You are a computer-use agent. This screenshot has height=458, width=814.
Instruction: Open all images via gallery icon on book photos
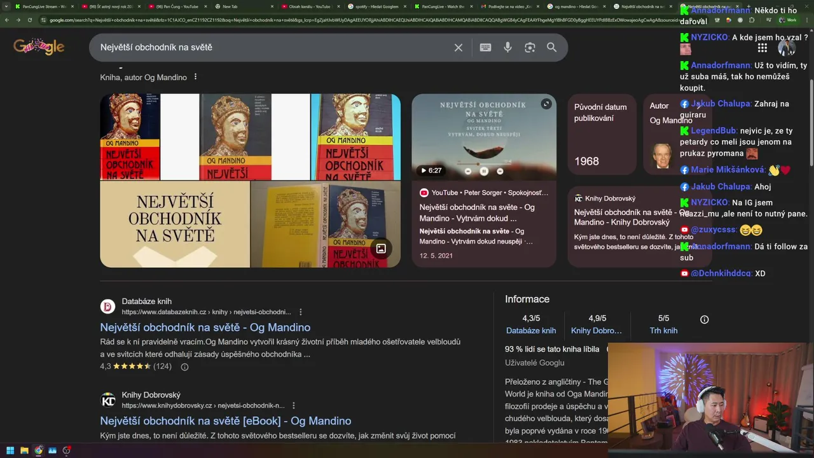click(x=381, y=249)
